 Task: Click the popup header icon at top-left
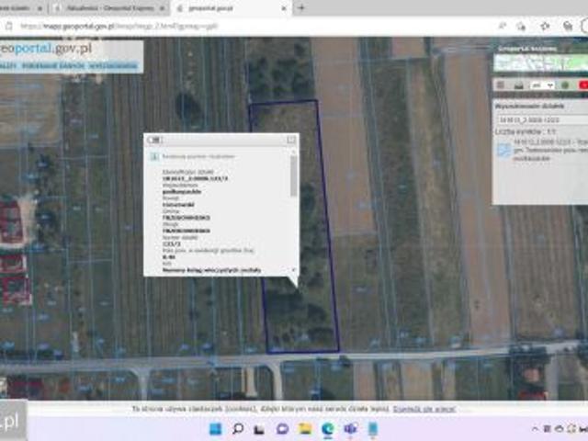(x=153, y=140)
